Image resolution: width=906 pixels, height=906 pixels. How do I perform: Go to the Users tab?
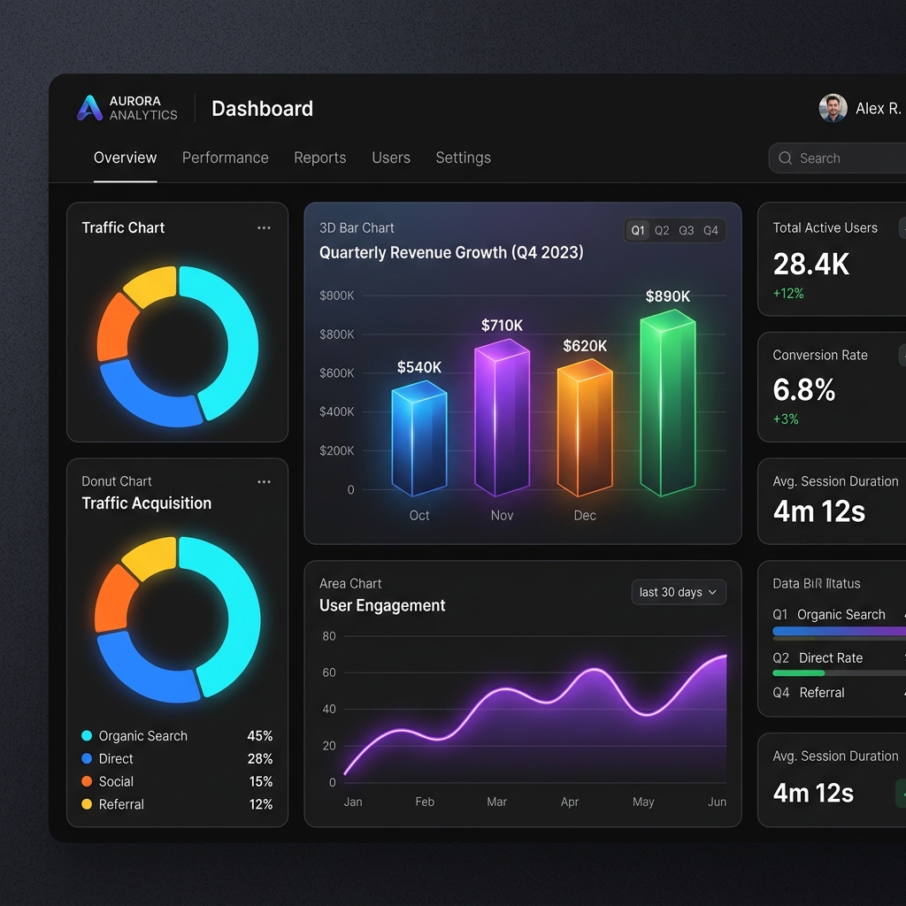391,157
